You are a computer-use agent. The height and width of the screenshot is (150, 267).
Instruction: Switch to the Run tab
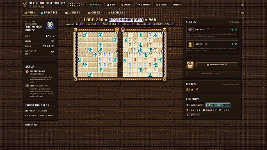tap(30, 13)
